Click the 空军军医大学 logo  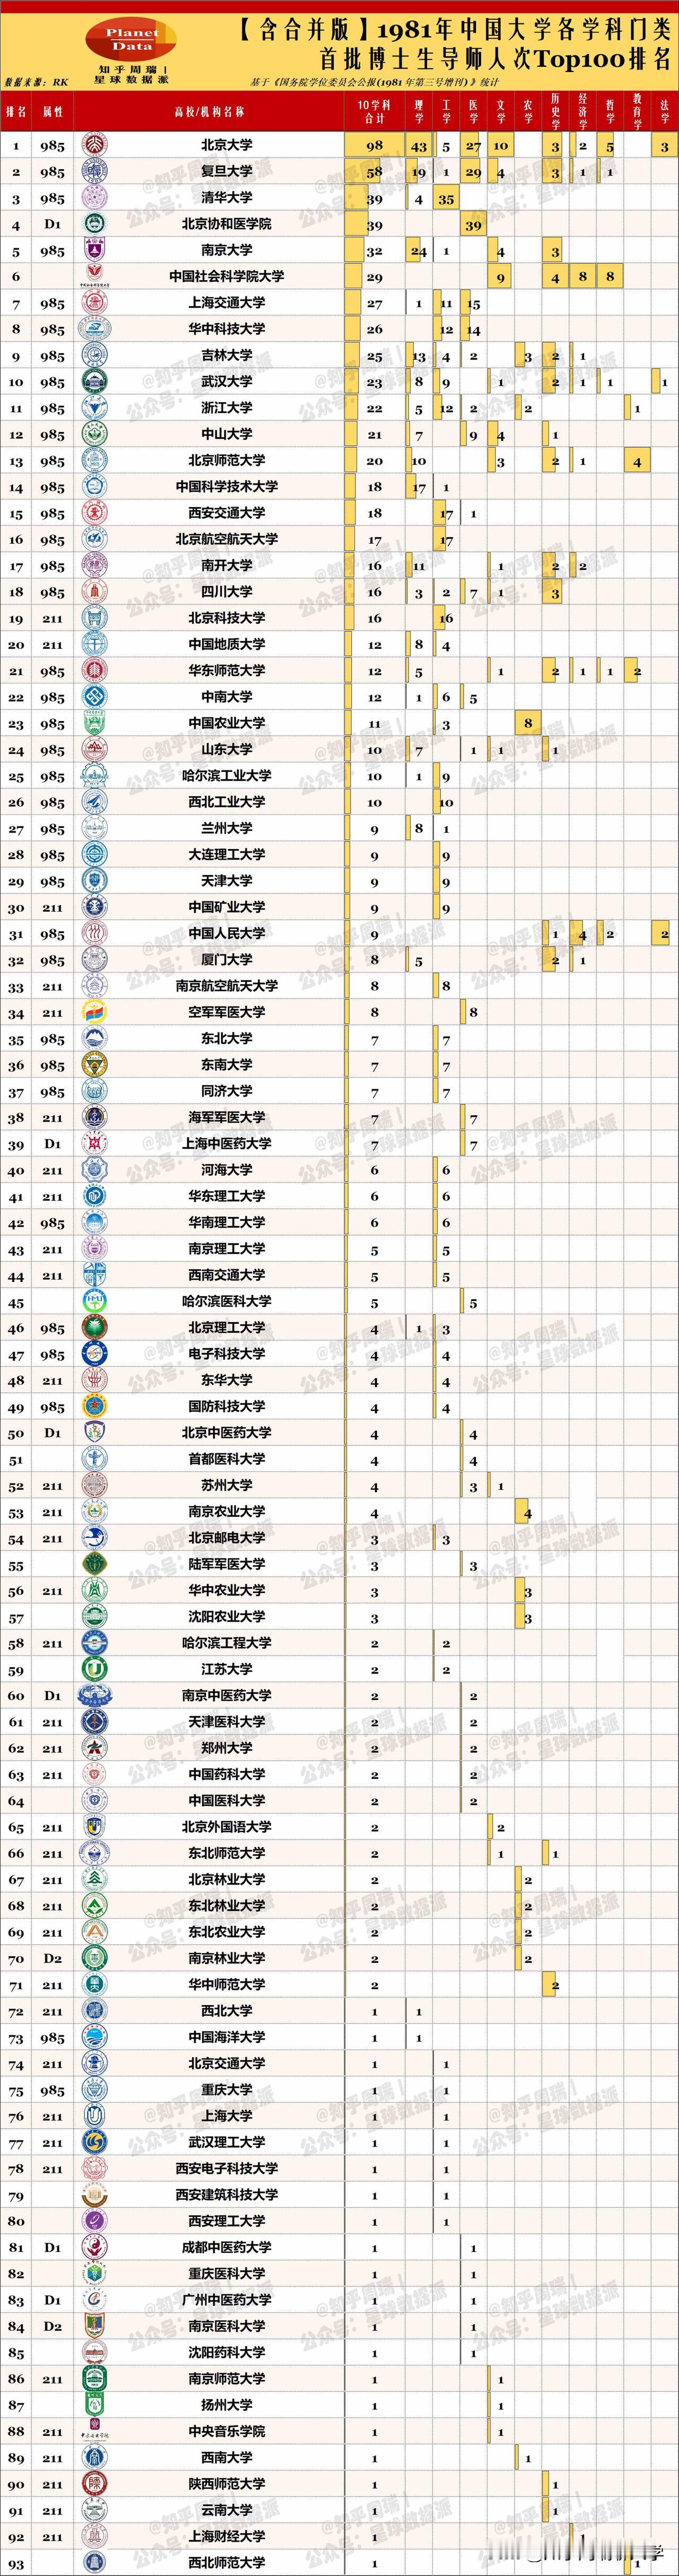(x=94, y=1013)
